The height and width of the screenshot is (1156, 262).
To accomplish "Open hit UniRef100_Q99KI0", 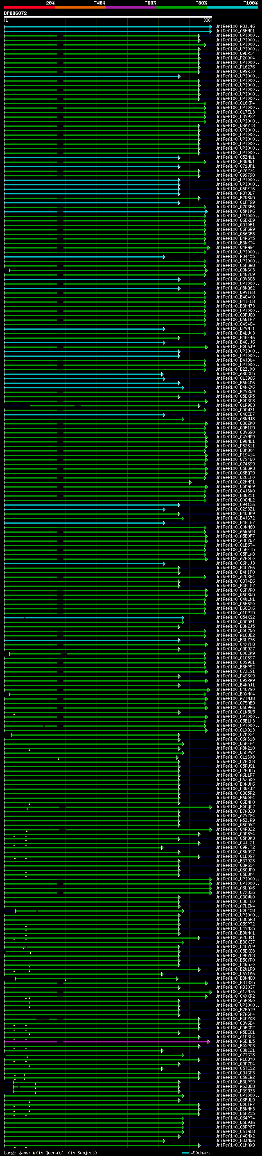I will click(235, 71).
